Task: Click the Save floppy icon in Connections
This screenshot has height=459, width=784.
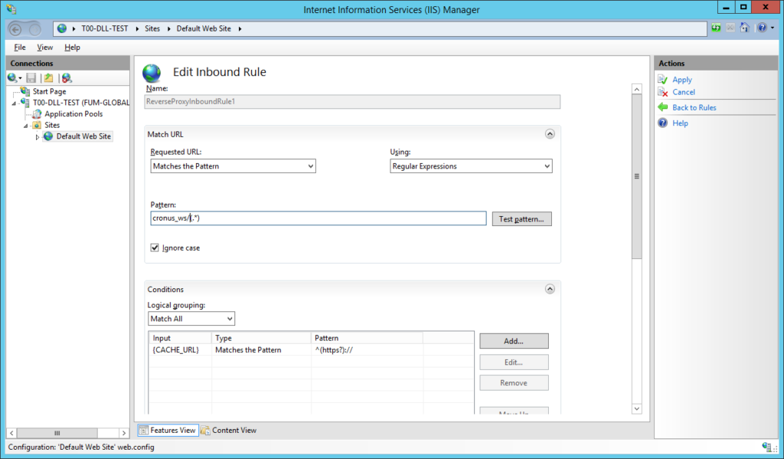Action: 31,78
